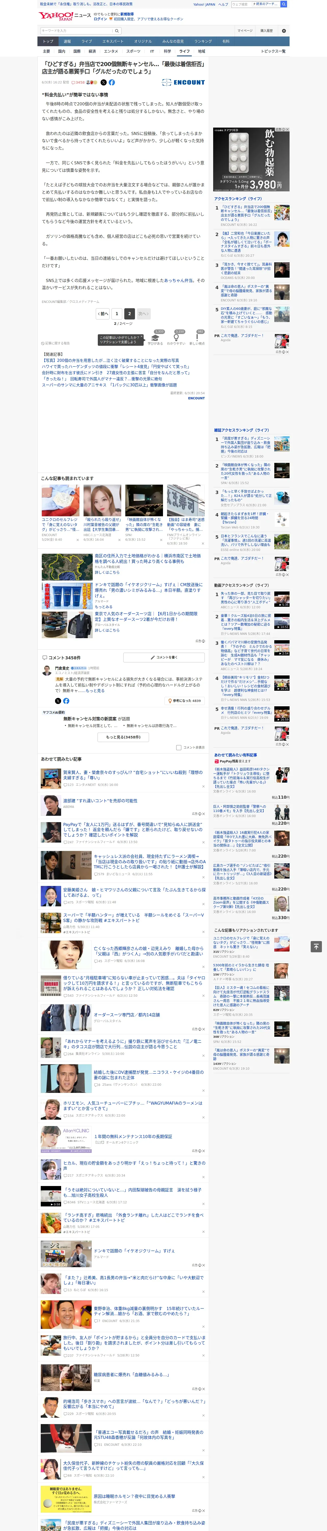Click Yahoo! JAPAN link in top bar
The height and width of the screenshot is (1531, 327).
tap(204, 4)
